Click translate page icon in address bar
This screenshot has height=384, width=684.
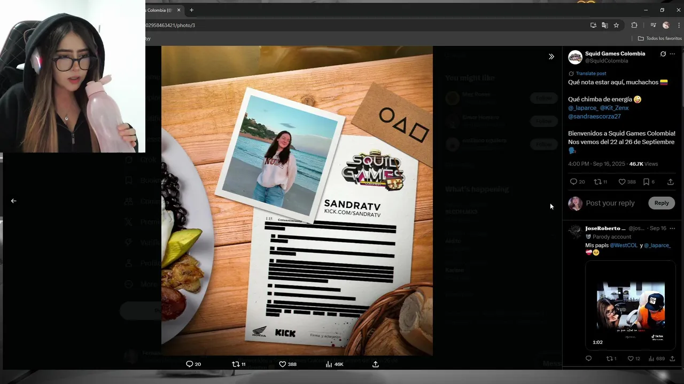coord(604,25)
